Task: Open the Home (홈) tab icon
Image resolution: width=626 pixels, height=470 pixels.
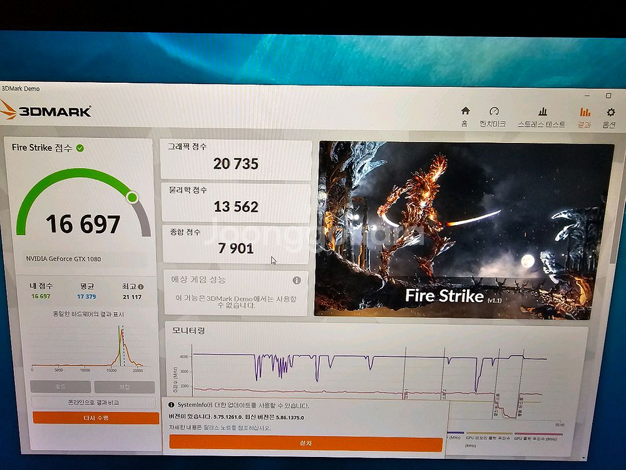Action: tap(465, 111)
